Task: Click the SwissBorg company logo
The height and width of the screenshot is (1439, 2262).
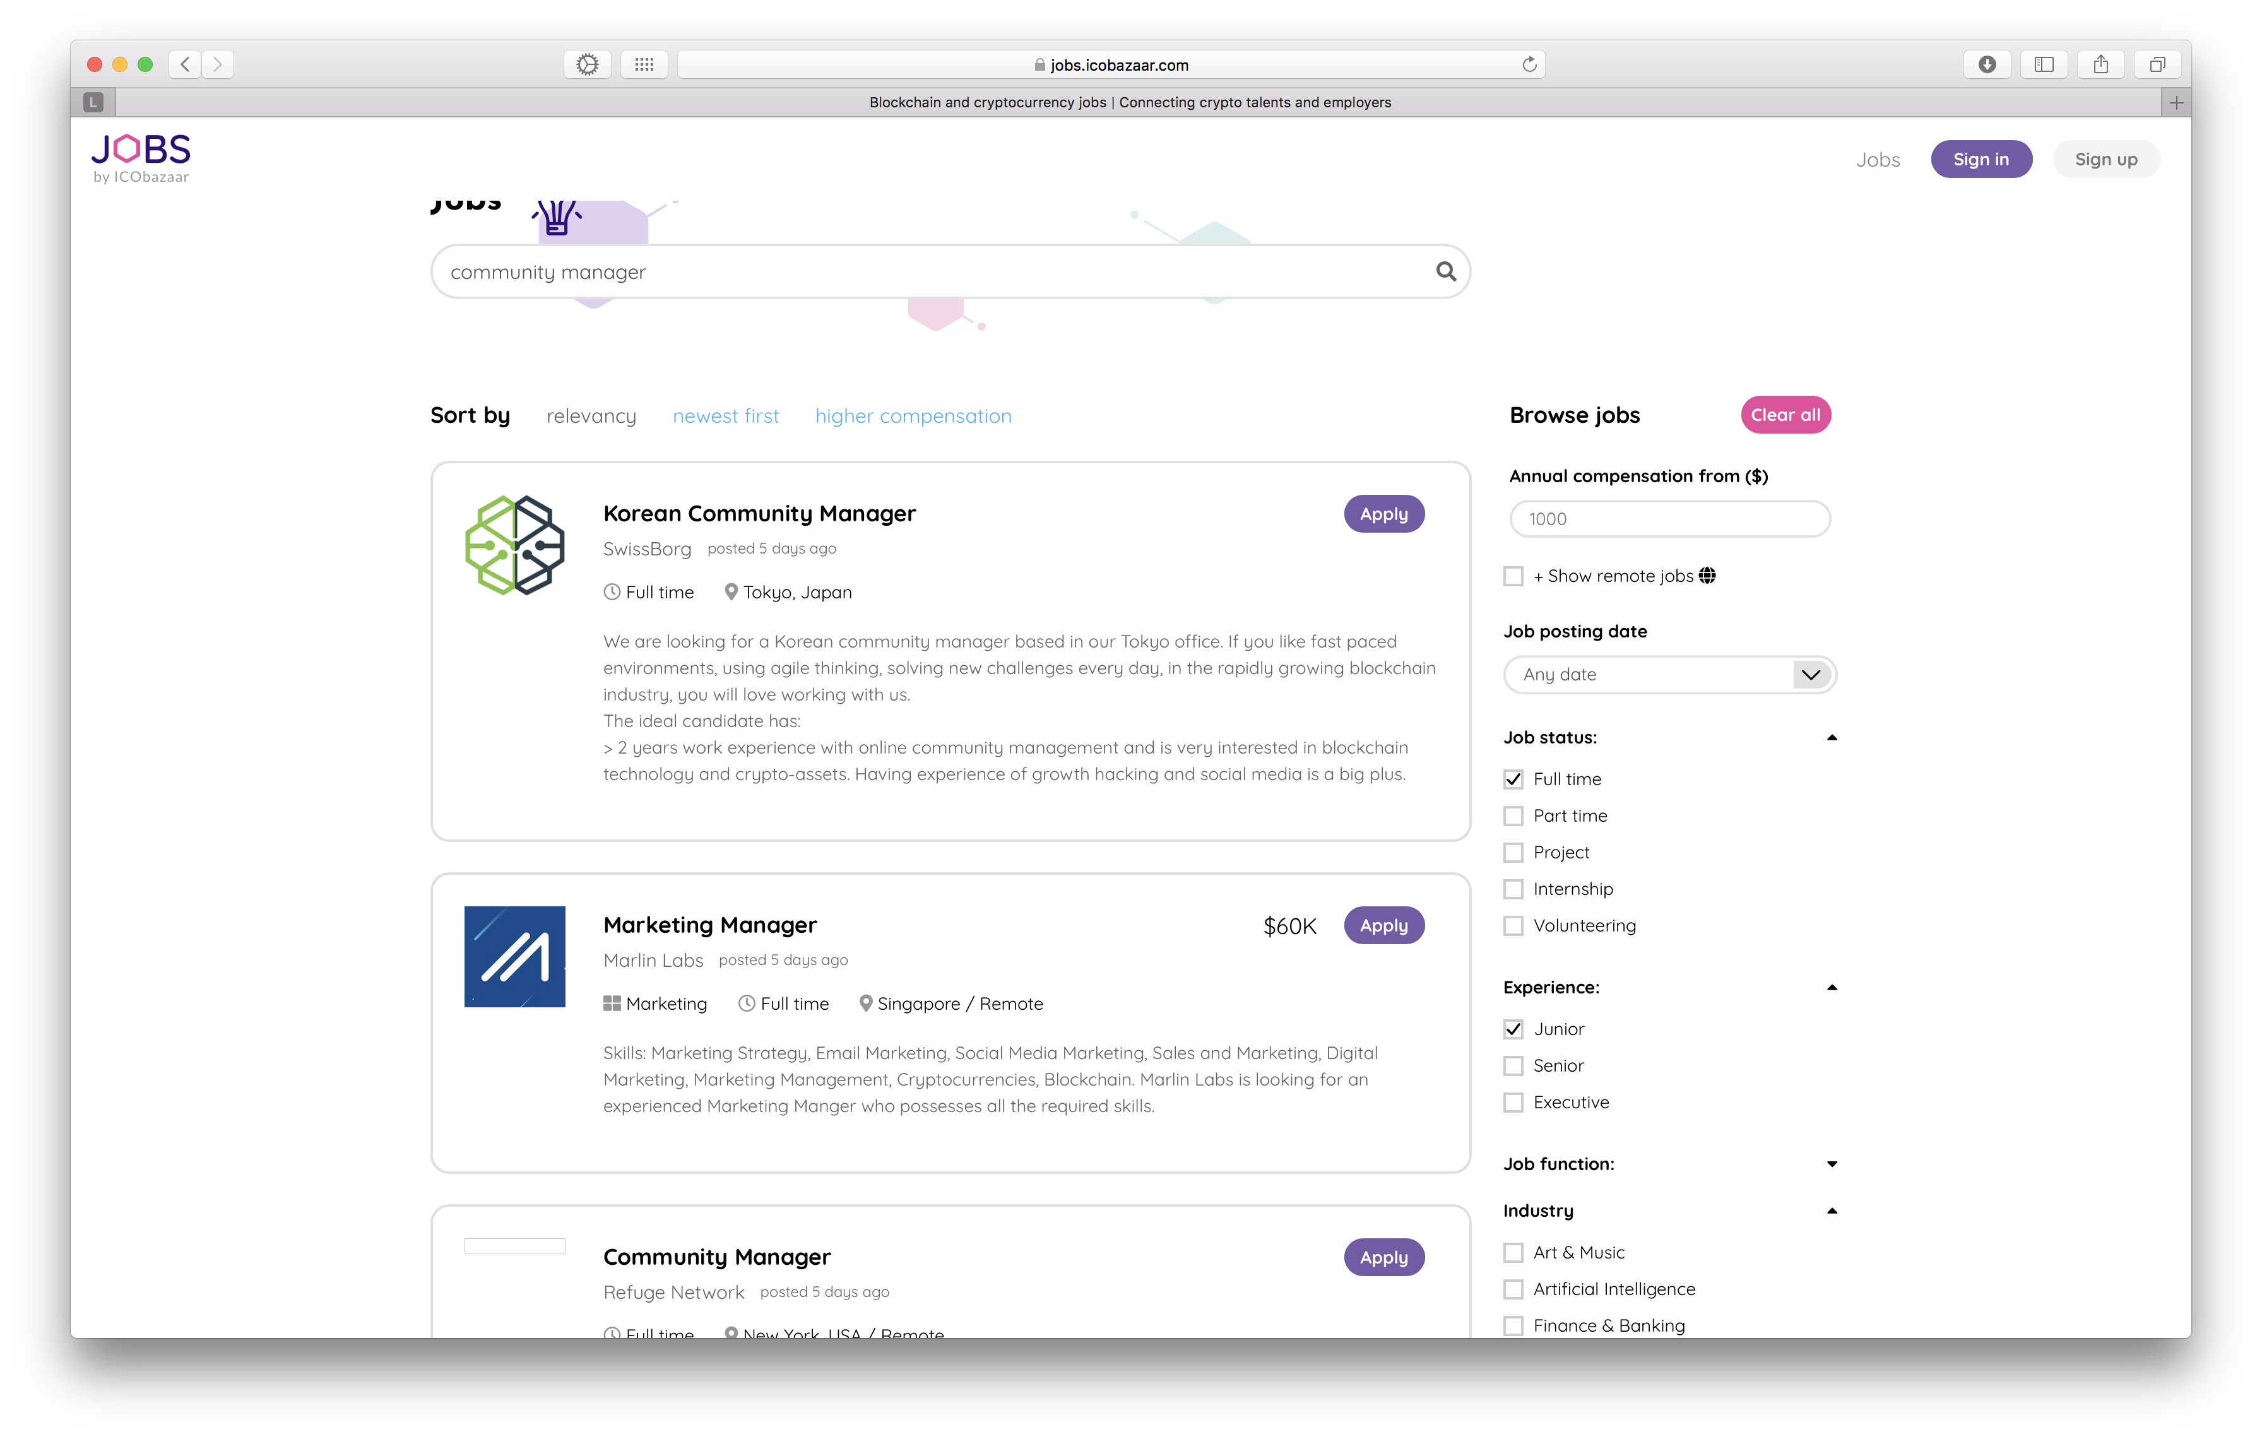Action: click(x=514, y=545)
